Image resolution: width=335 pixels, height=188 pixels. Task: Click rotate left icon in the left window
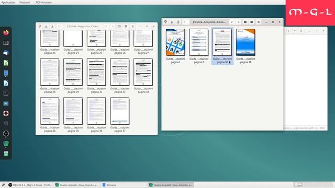[106, 26]
